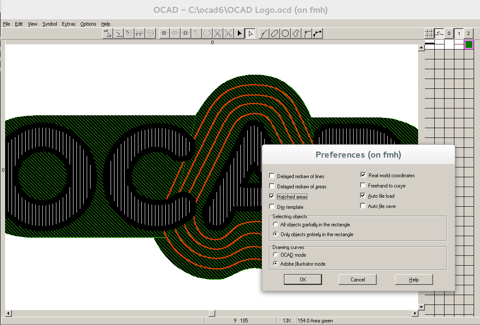Select the thin black line symbol
The width and height of the screenshot is (480, 325).
[439, 44]
